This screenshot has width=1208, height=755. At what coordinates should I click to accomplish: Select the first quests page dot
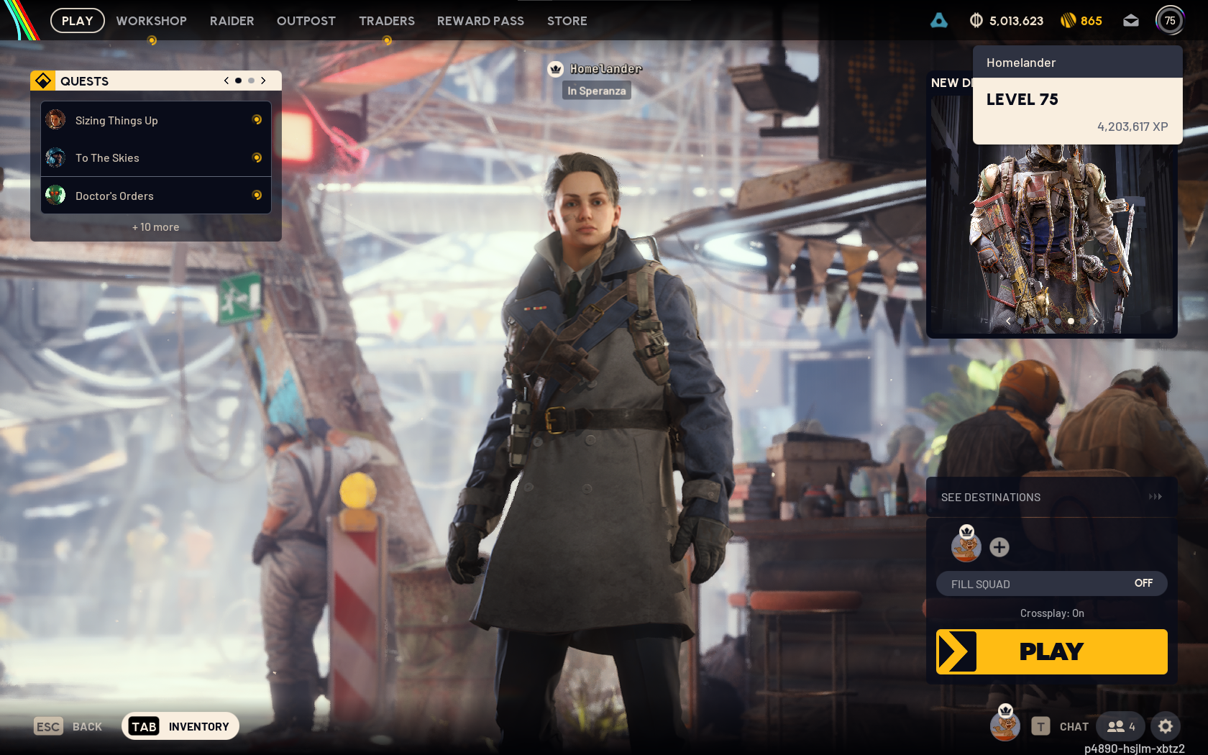(x=239, y=81)
